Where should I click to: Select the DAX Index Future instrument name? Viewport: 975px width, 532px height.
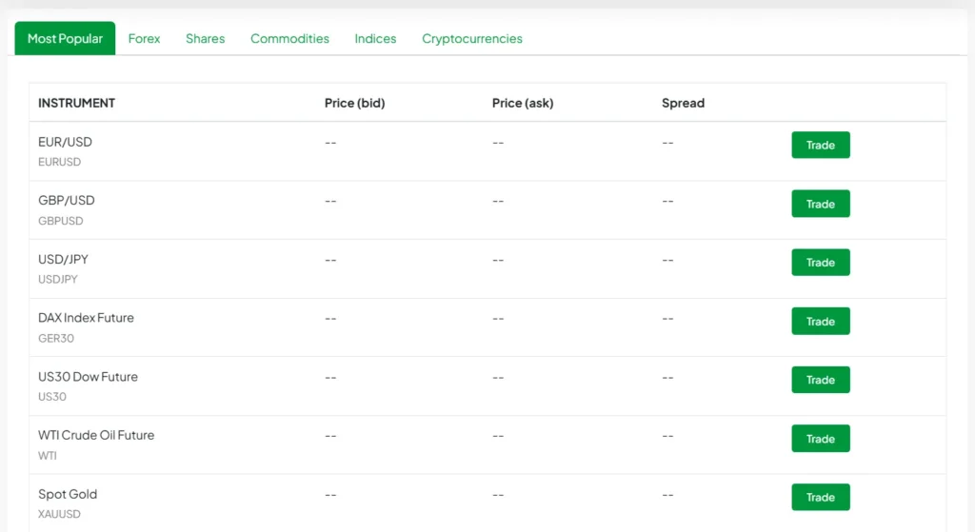pos(86,318)
